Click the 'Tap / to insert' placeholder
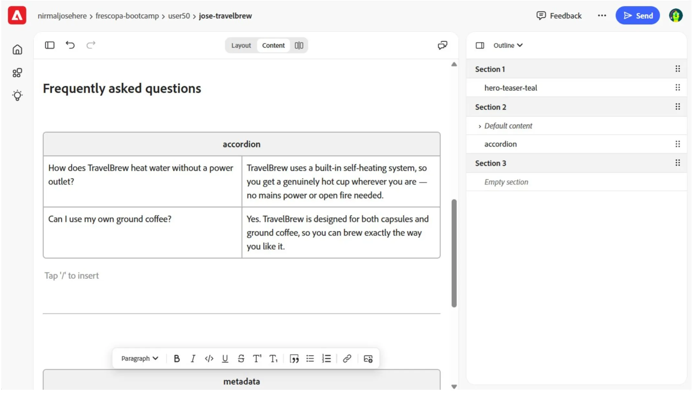The image size is (696, 393). 72,276
